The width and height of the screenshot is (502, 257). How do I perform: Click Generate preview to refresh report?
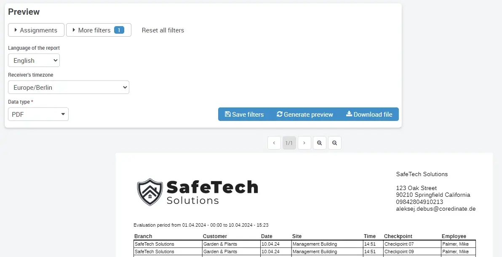[x=304, y=114]
